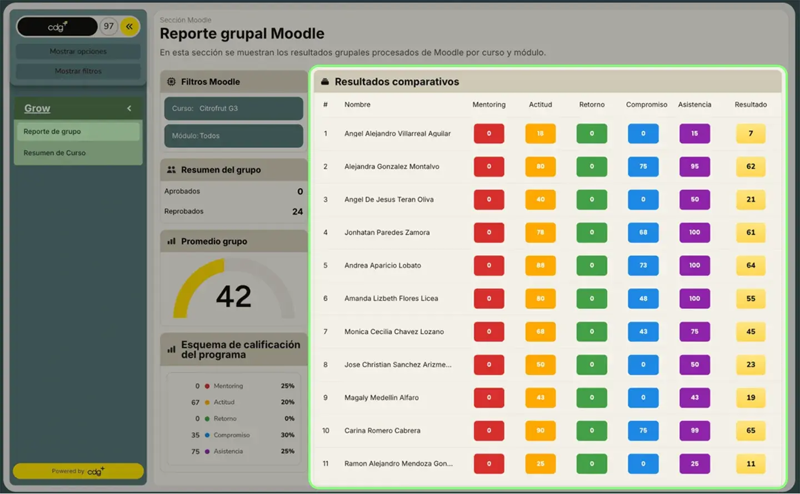
Task: Select the Resultado column header
Action: tap(751, 104)
